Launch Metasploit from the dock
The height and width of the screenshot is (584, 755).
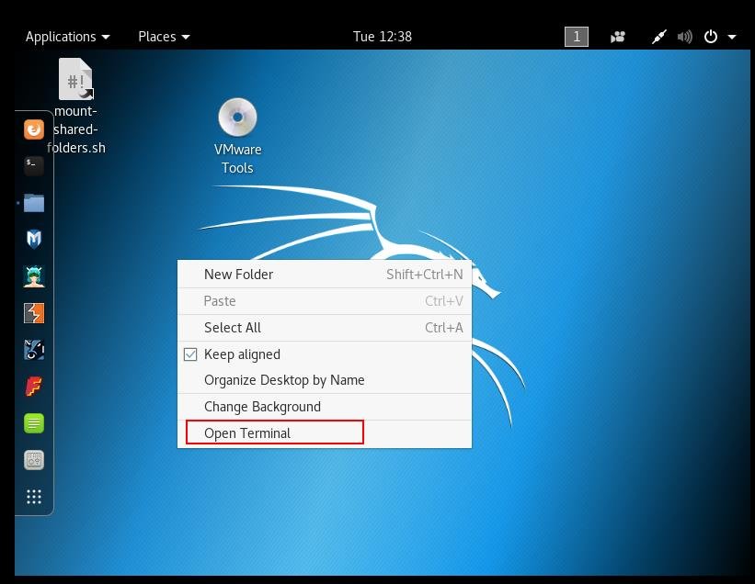click(x=34, y=240)
